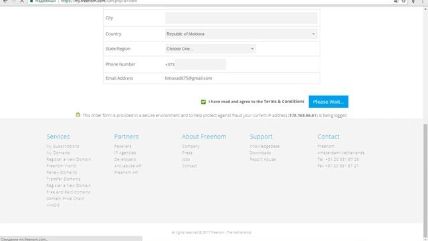The image size is (428, 241).
Task: Open the Report Abuse link
Action: coord(263,159)
